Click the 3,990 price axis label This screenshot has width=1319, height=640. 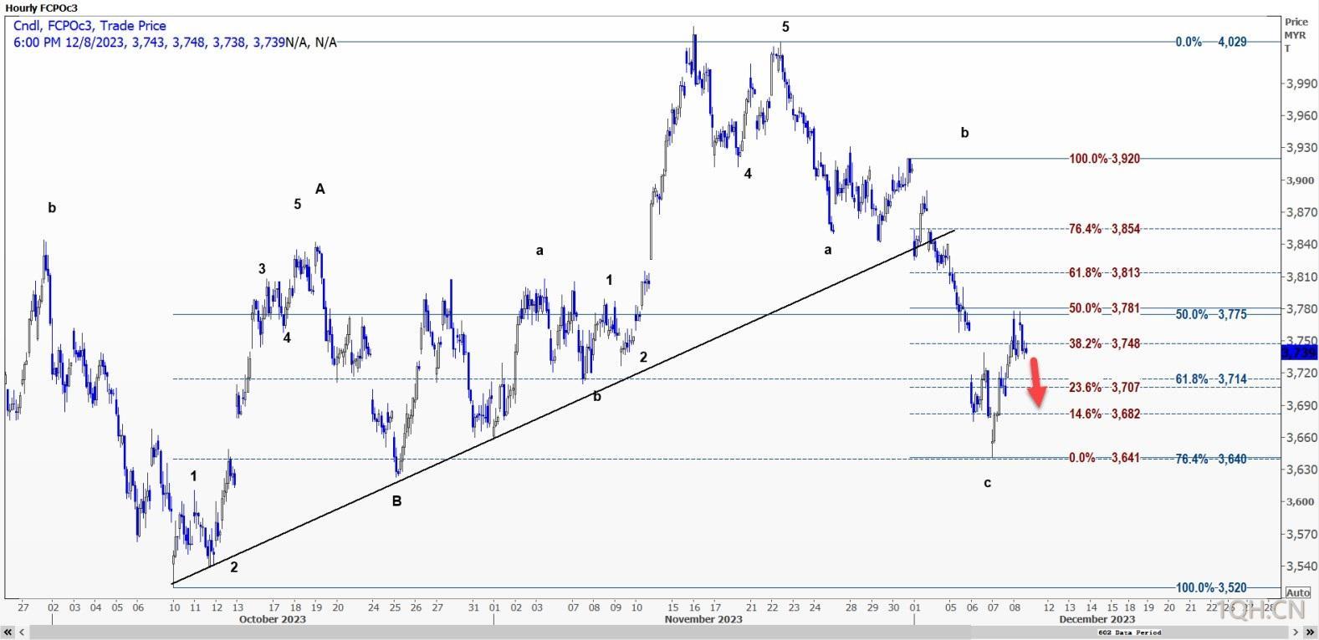pos(1301,84)
